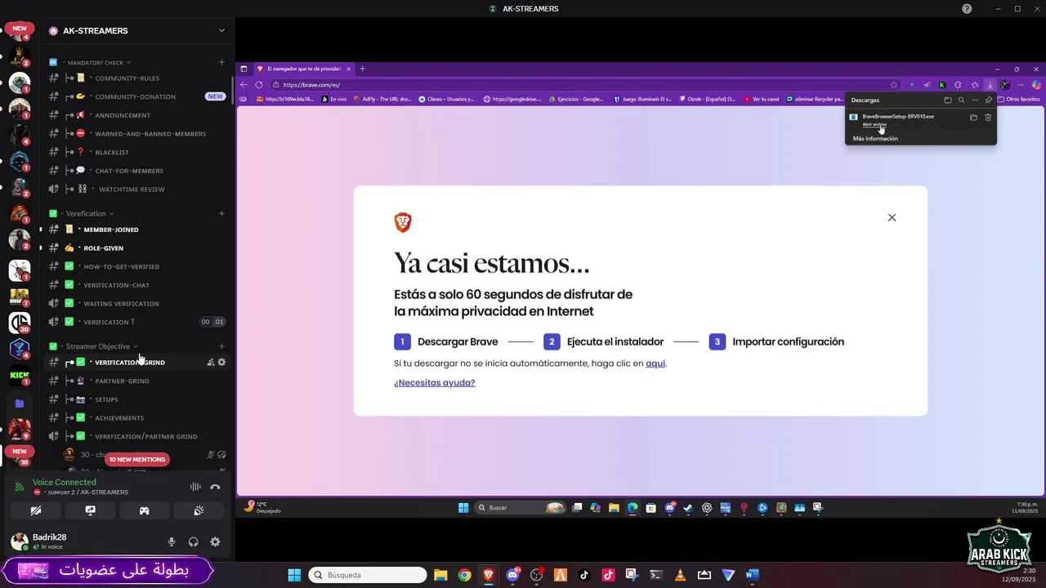Create invite for verification-grind channel

click(210, 362)
